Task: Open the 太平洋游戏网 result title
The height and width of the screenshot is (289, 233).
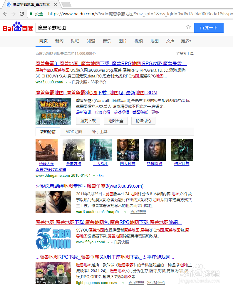Action: (x=105, y=257)
